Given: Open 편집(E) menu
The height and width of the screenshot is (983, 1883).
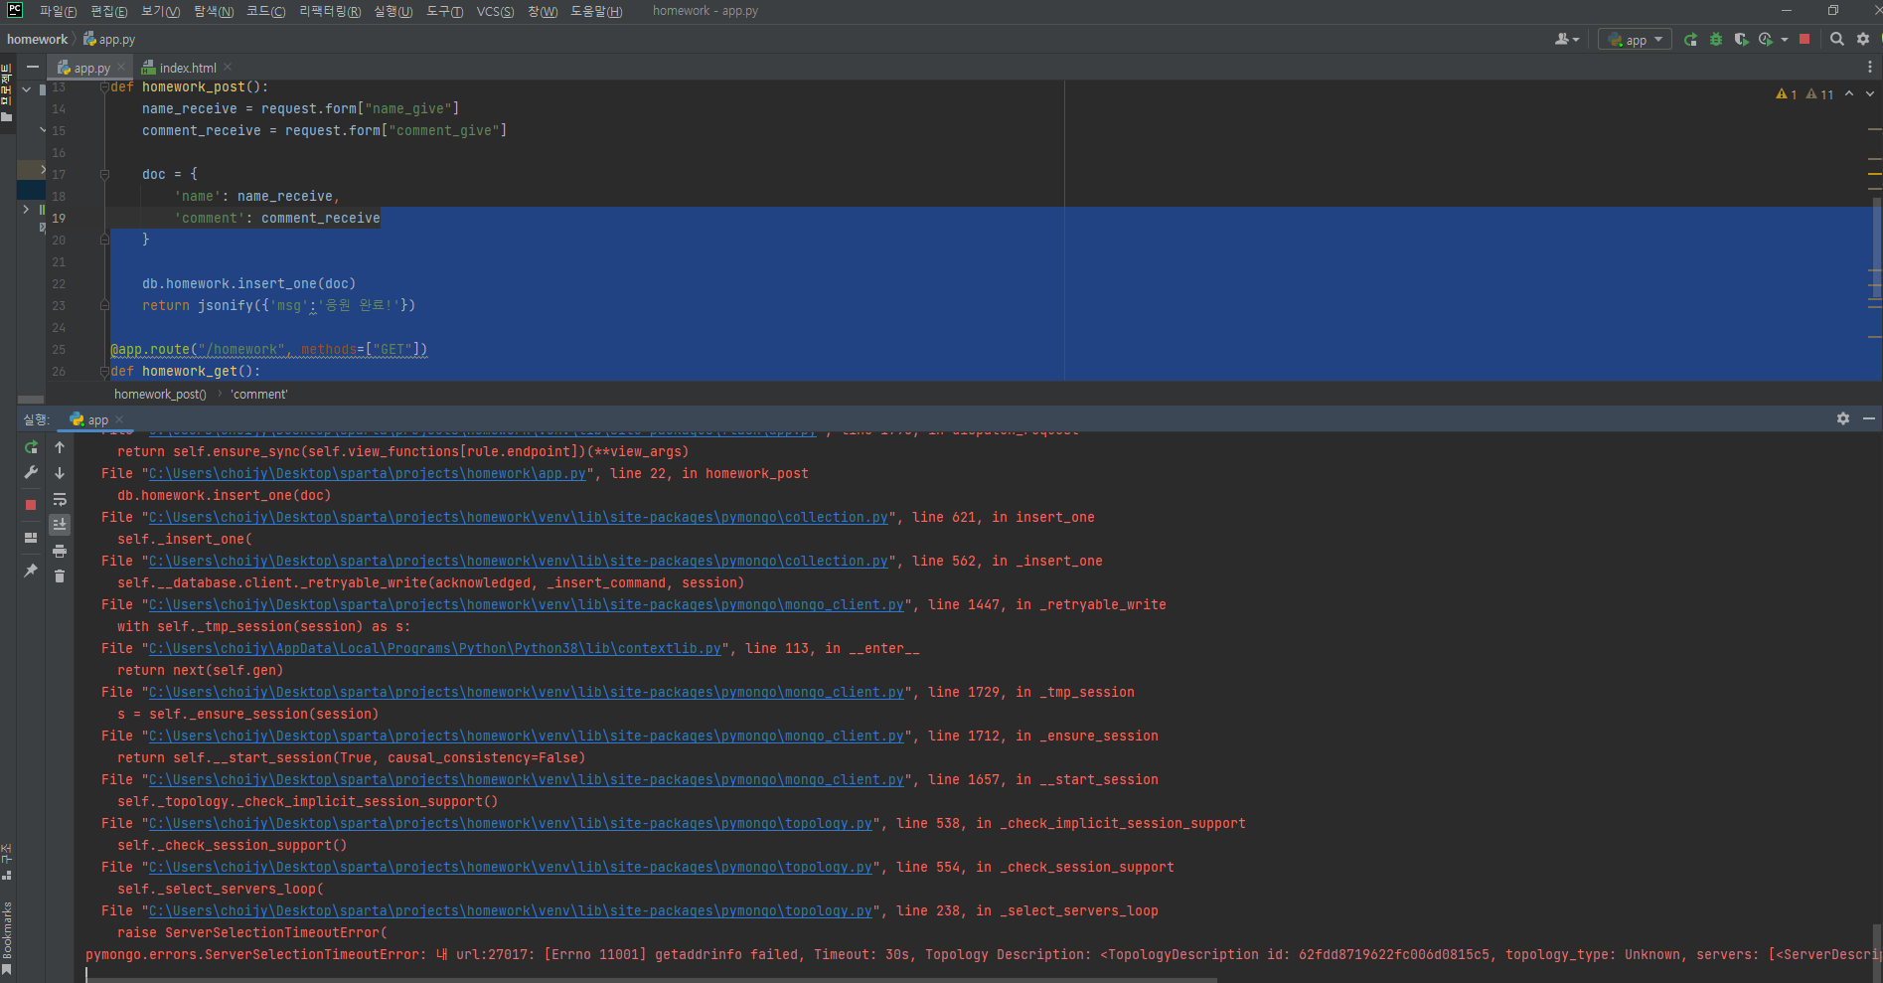Looking at the screenshot, I should pos(108,11).
